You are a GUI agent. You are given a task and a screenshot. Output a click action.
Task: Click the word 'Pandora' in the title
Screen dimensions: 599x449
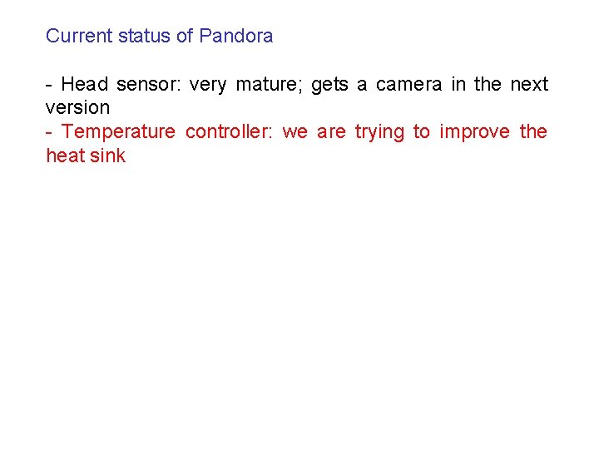pyautogui.click(x=236, y=36)
